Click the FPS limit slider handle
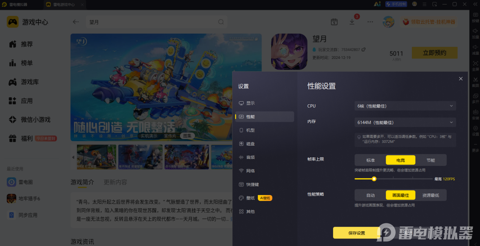 [374, 179]
